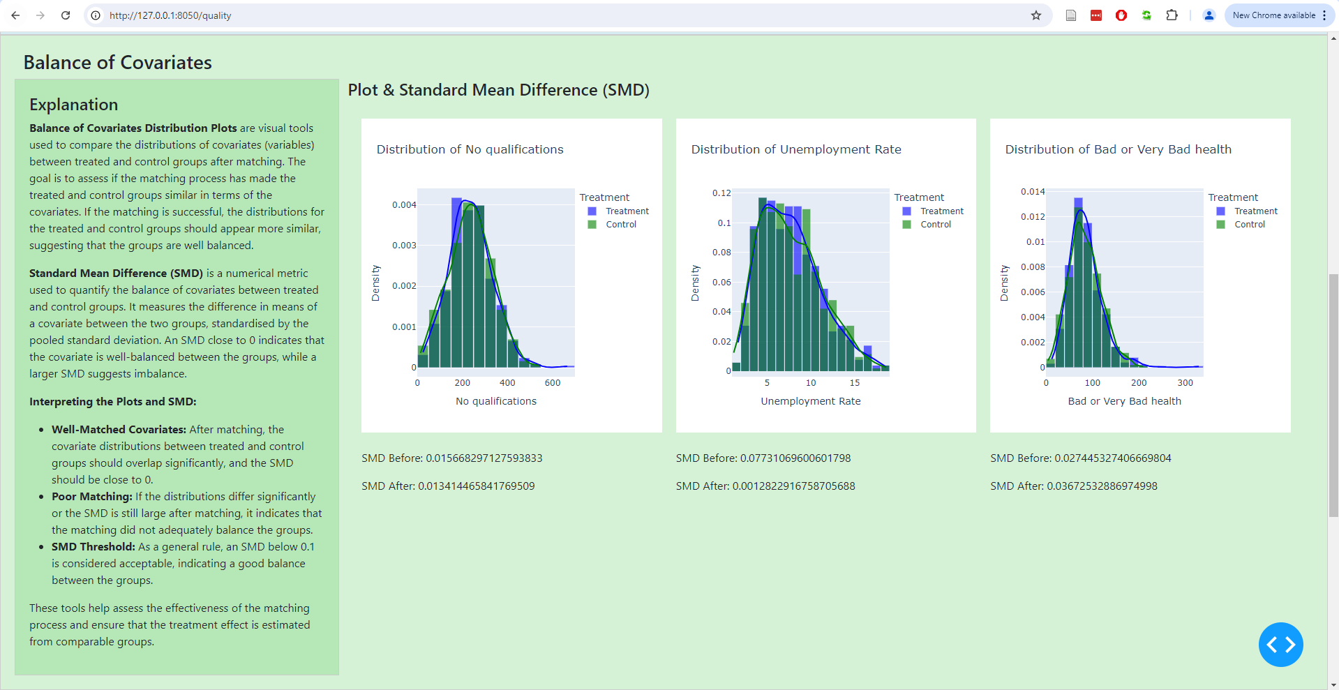Click inside the address bar URL field

pyautogui.click(x=279, y=15)
